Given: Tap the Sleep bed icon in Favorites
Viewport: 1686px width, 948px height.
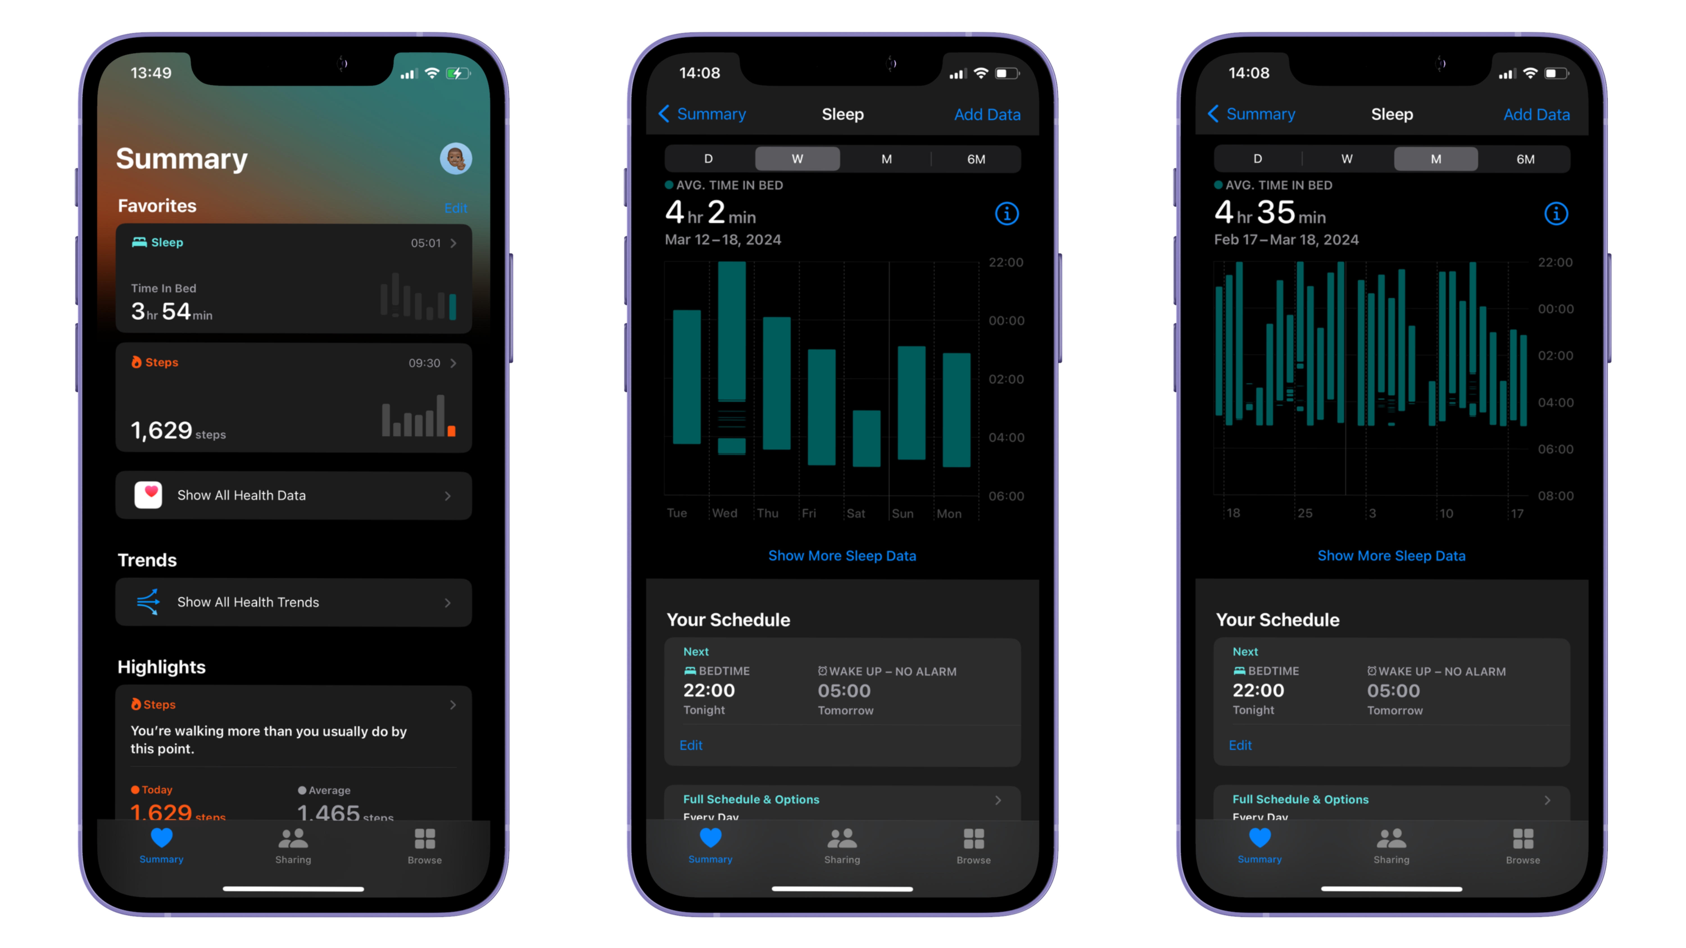Looking at the screenshot, I should [139, 242].
